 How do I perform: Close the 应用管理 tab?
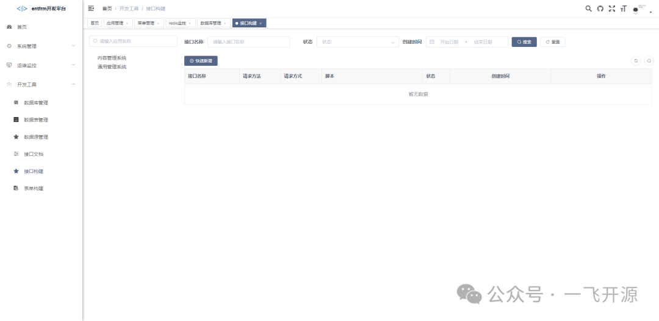[x=127, y=24]
